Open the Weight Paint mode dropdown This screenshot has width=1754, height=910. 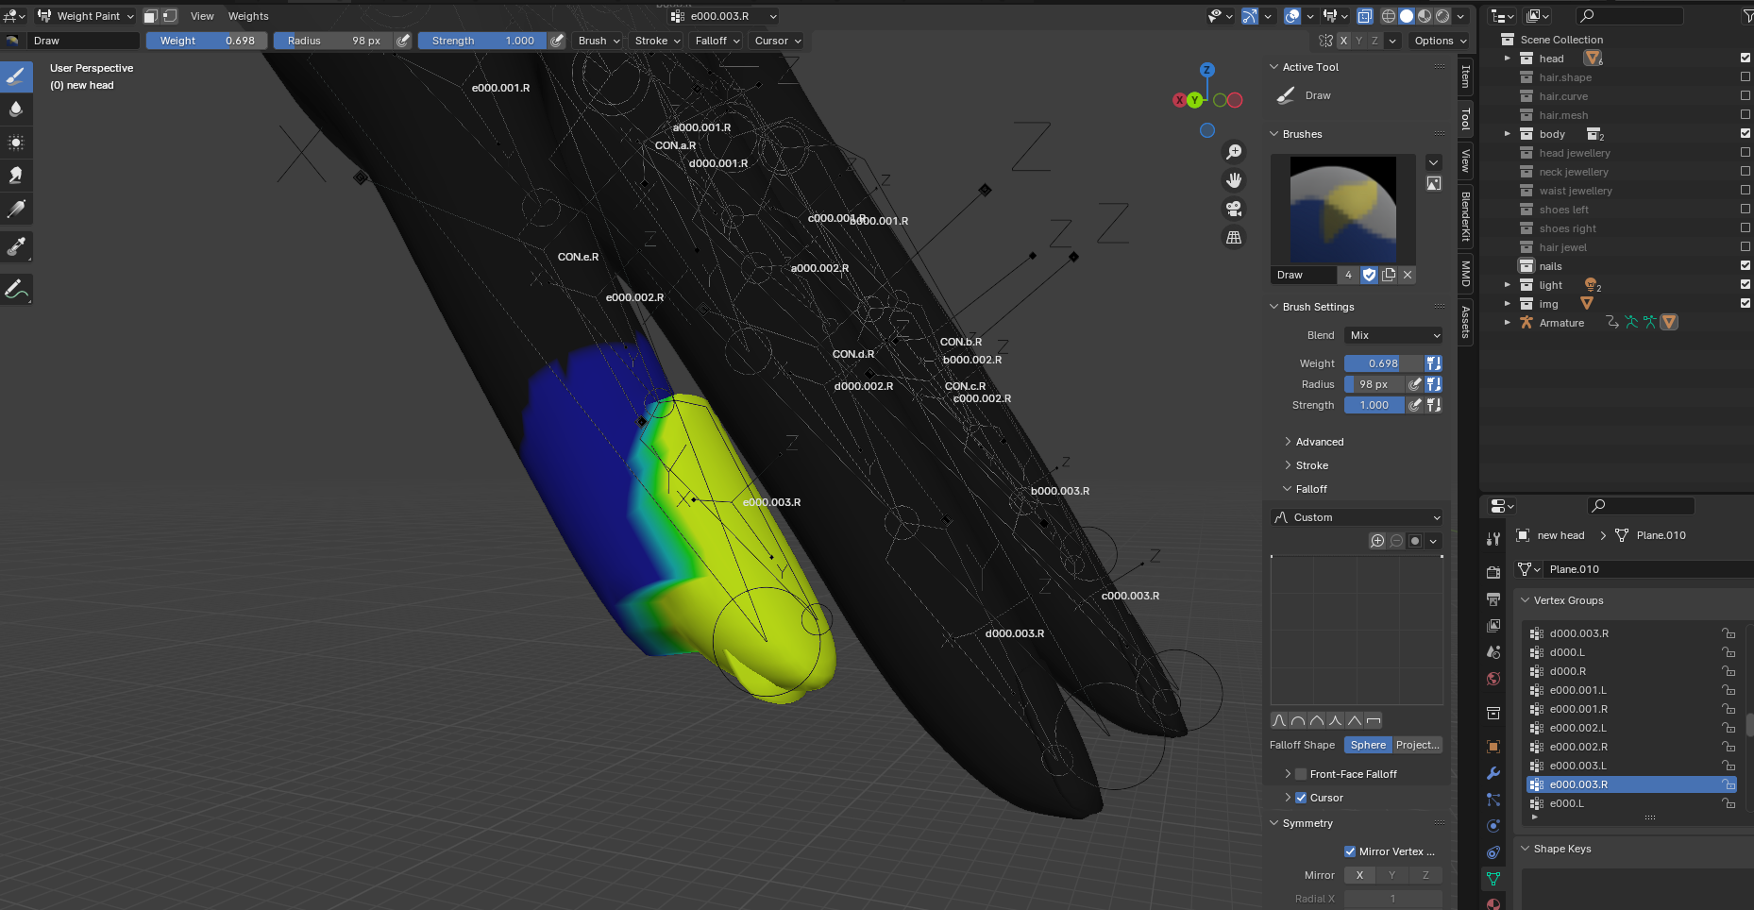point(86,16)
